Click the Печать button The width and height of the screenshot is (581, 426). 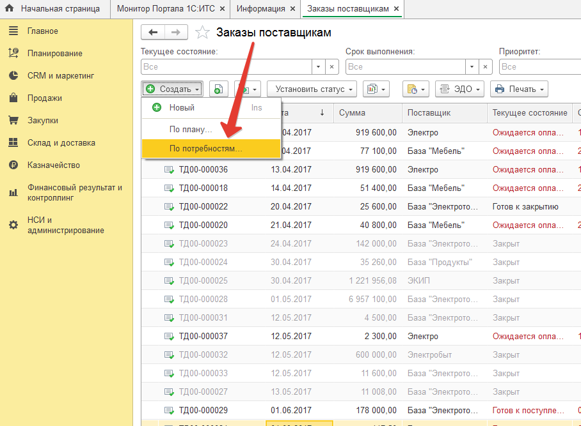click(519, 89)
